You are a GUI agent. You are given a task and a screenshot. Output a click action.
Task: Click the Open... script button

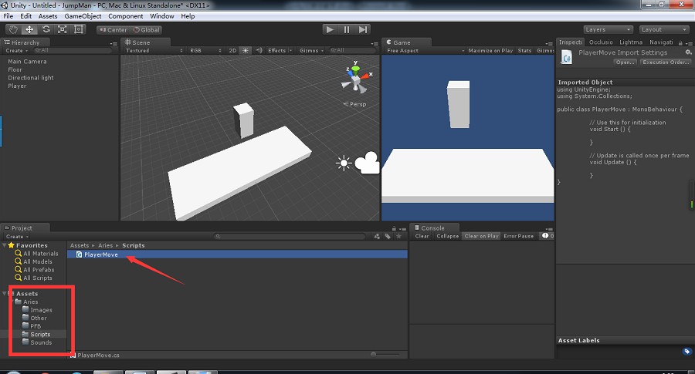[x=625, y=62]
